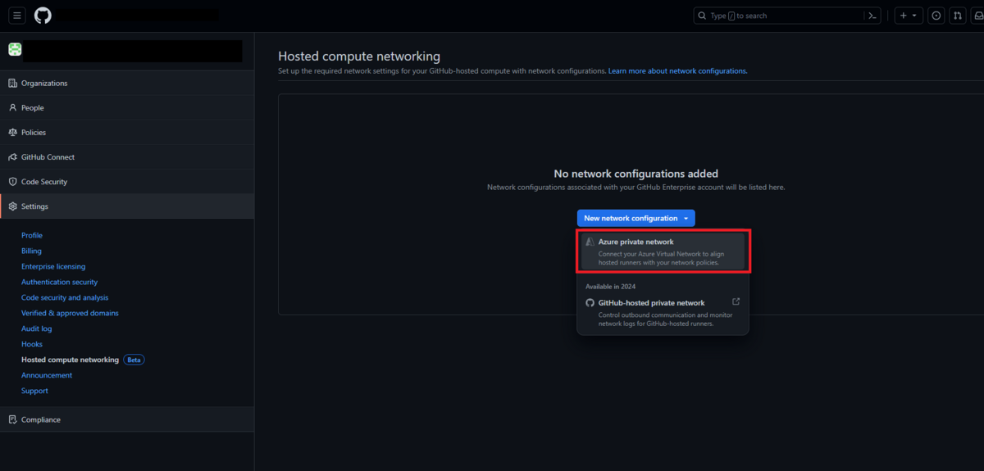Open Code security and analysis settings
Image resolution: width=984 pixels, height=471 pixels.
click(65, 297)
